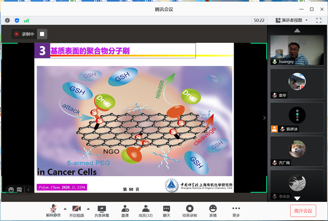Stop recording with the square button
The width and height of the screenshot is (328, 221).
click(x=42, y=34)
